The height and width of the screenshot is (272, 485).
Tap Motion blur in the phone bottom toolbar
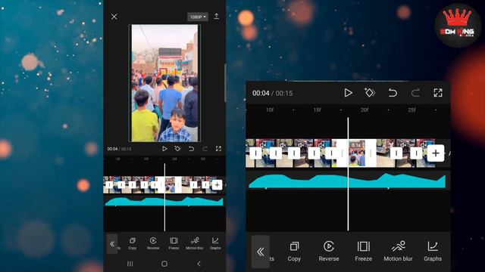click(x=195, y=243)
